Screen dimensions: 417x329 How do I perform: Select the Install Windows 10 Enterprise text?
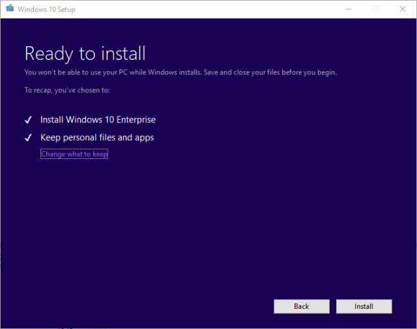(x=98, y=120)
